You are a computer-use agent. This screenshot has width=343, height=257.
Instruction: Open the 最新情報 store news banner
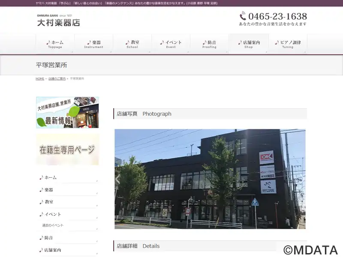tap(67, 112)
